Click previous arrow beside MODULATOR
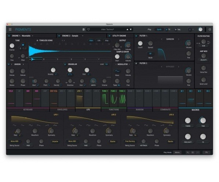The image size is (219, 182). coord(116,64)
